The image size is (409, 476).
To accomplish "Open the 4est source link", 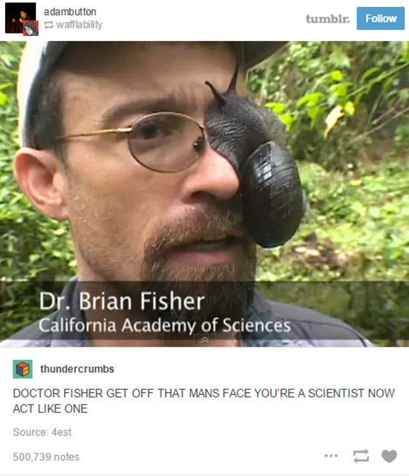I will tap(62, 432).
